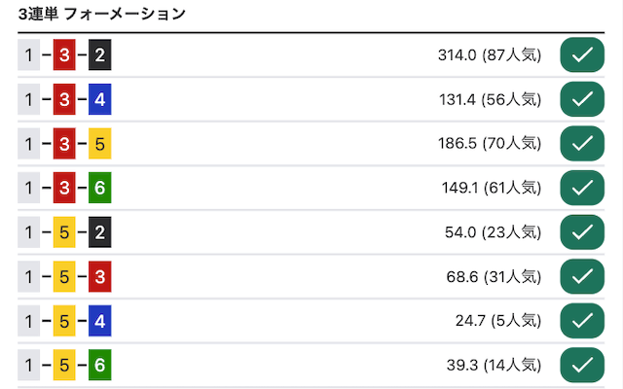Click the 3連単 フォーメーション heading

pos(101,14)
